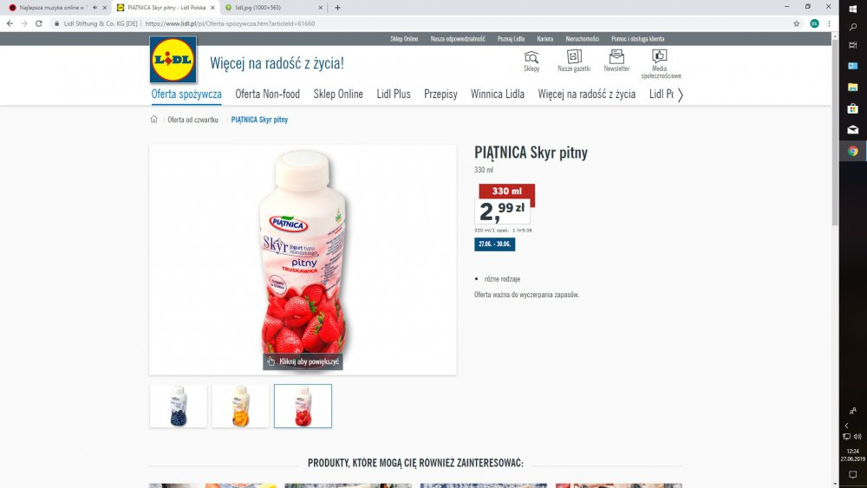This screenshot has height=488, width=867.
Task: Mute the audio-playing music tab
Action: pyautogui.click(x=95, y=7)
